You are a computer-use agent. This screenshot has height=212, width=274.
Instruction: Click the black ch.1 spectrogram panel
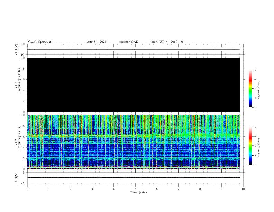coord(134,85)
